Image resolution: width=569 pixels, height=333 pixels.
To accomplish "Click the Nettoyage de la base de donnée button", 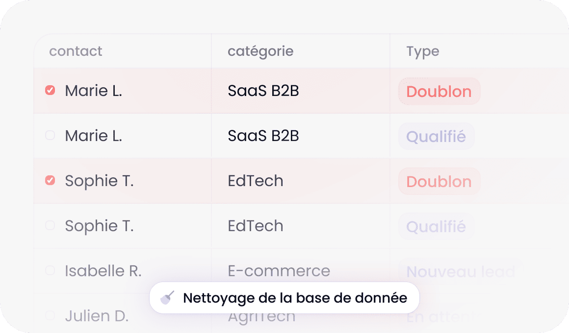I will coord(284,298).
